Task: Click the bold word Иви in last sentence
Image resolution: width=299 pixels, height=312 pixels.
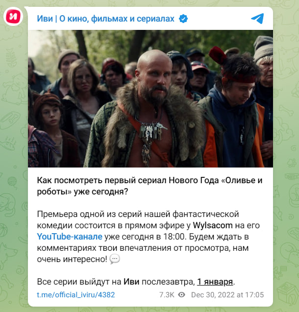Action: click(131, 282)
